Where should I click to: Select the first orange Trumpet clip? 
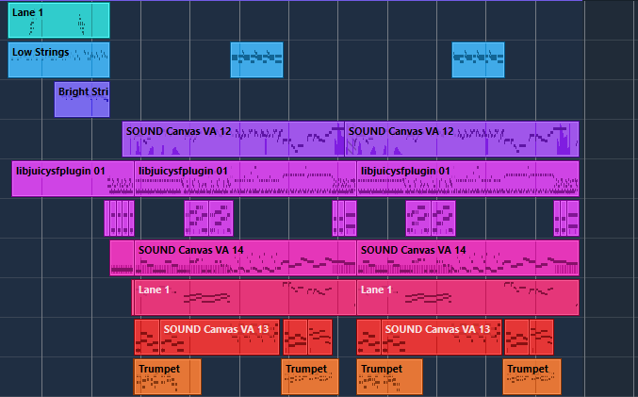coord(167,376)
